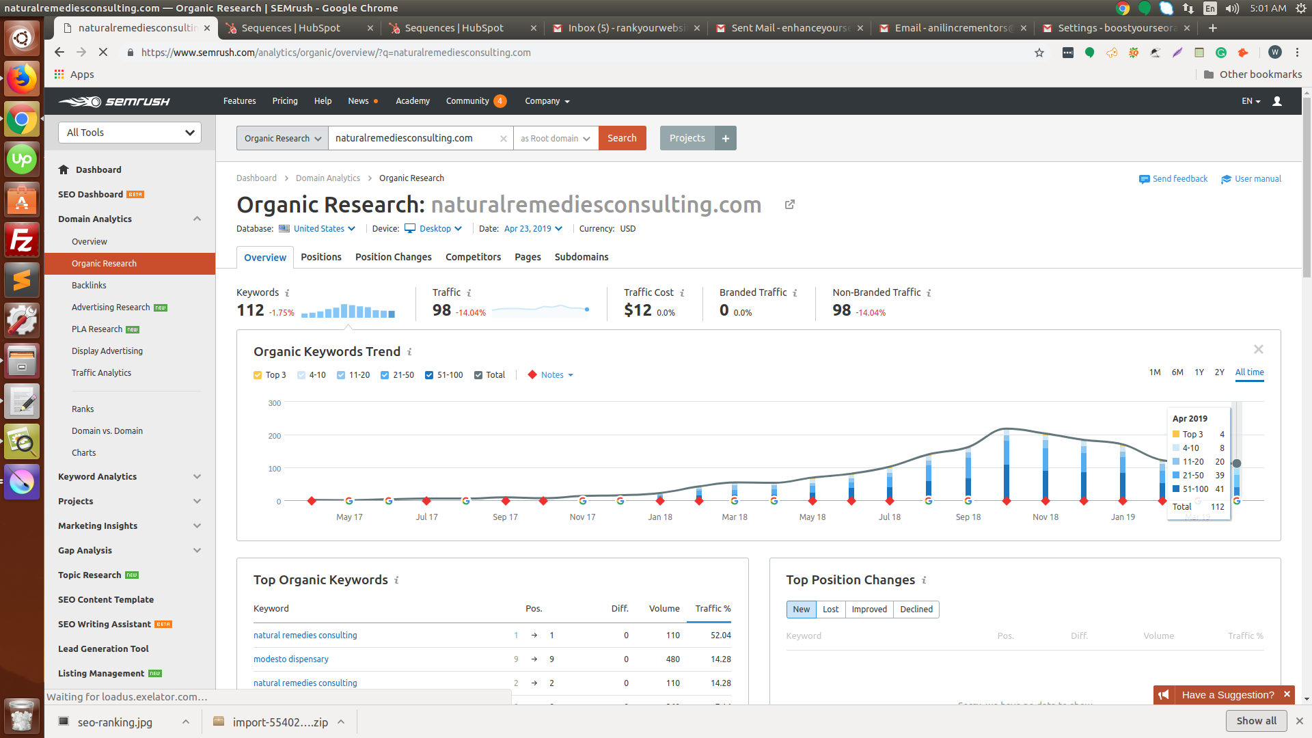Viewport: 1312px width, 738px height.
Task: Click Organic Keywords Trend info icon
Action: coord(409,352)
